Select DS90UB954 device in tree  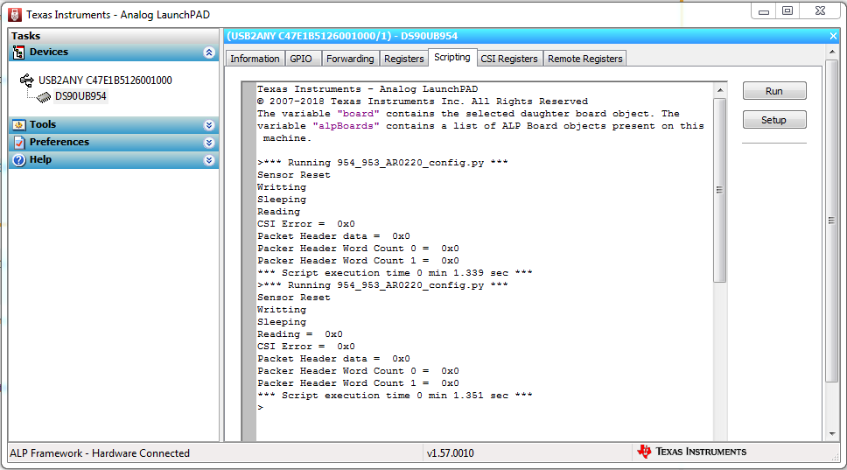[x=80, y=96]
